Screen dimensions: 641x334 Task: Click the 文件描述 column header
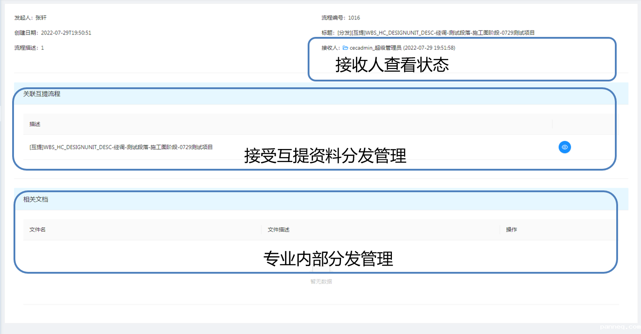(278, 230)
